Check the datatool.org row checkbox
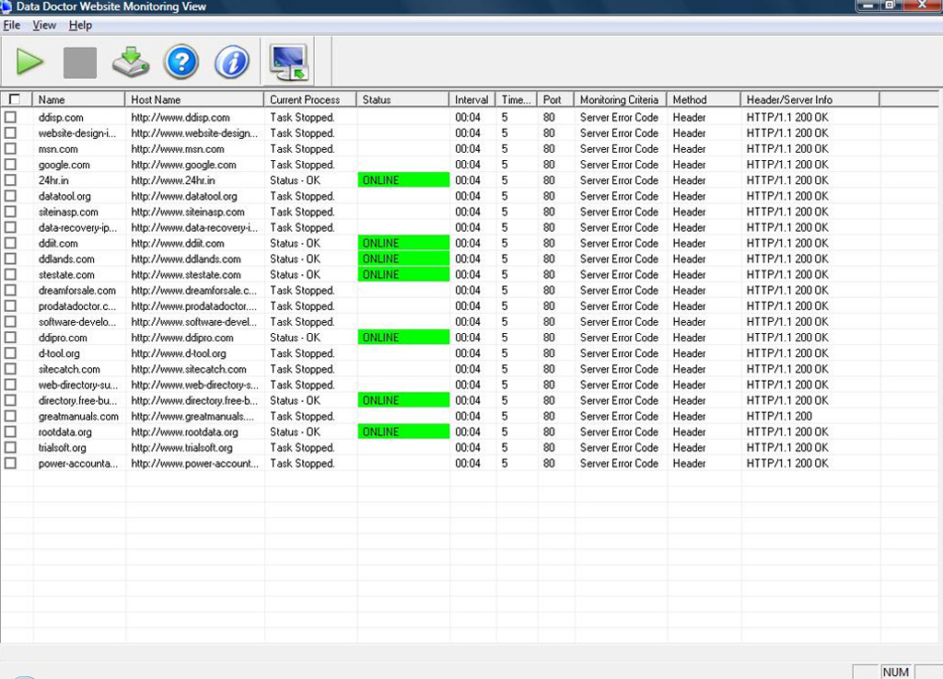Screen dimensions: 943x679 pos(10,196)
